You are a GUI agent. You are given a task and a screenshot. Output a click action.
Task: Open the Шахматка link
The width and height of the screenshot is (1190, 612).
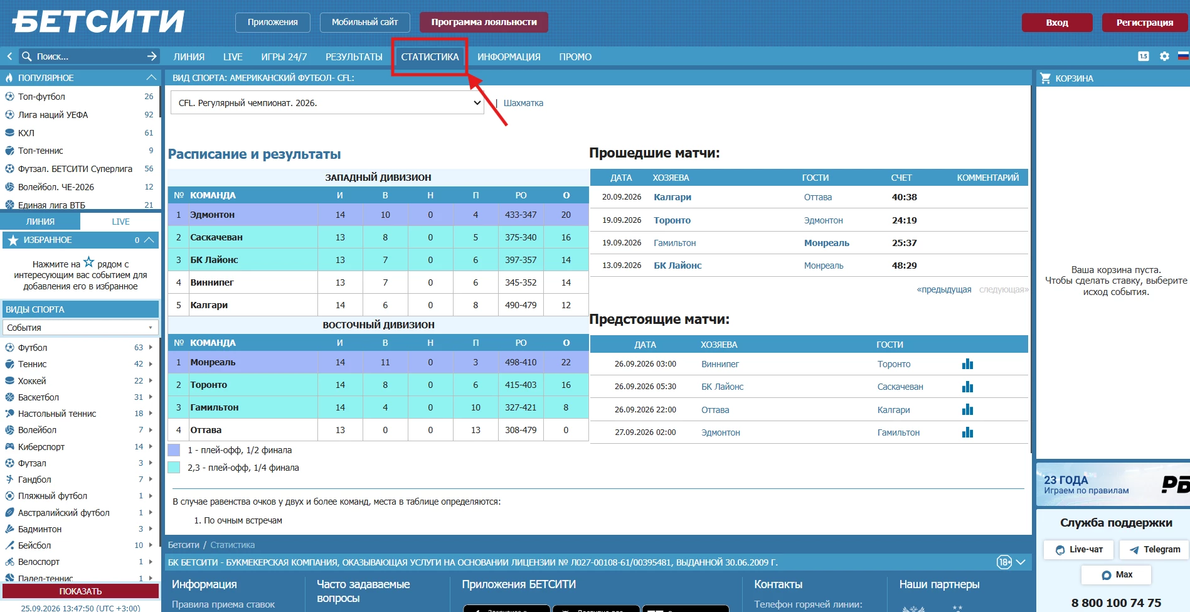523,103
